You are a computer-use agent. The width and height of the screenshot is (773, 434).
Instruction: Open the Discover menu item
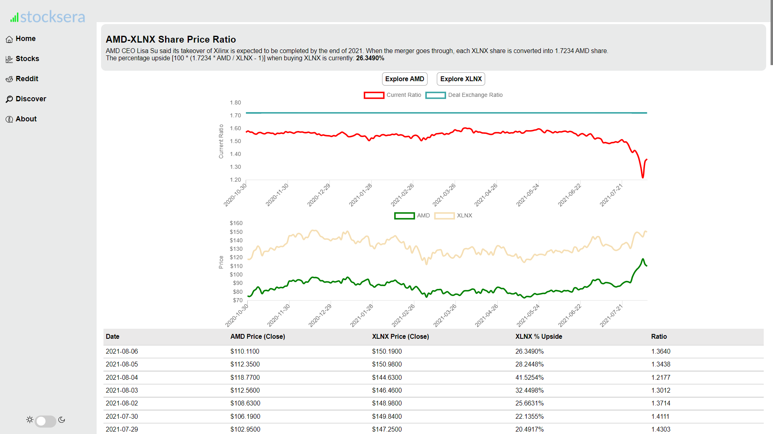[x=31, y=99]
